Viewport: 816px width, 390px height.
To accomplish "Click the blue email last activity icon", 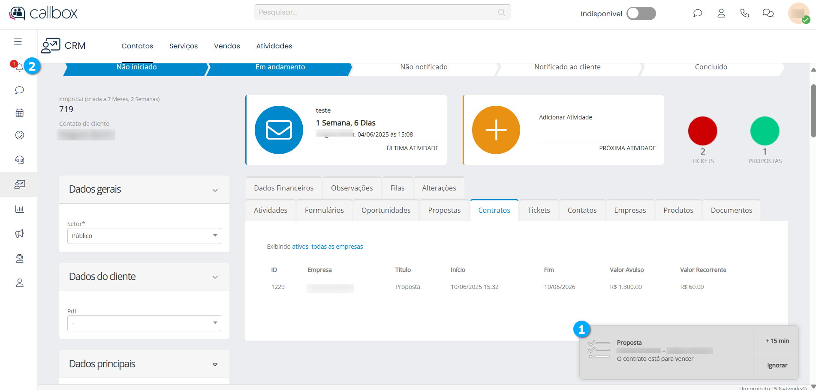I will click(x=279, y=130).
